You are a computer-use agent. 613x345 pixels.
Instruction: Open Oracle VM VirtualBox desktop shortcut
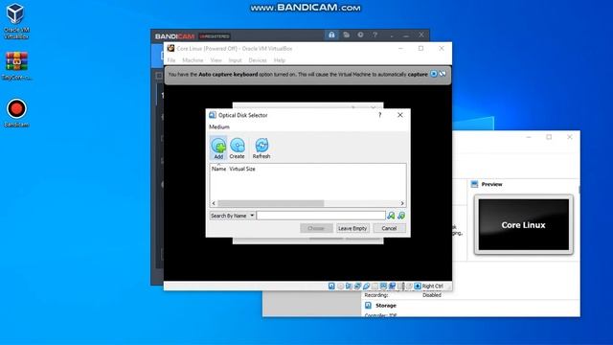point(16,21)
